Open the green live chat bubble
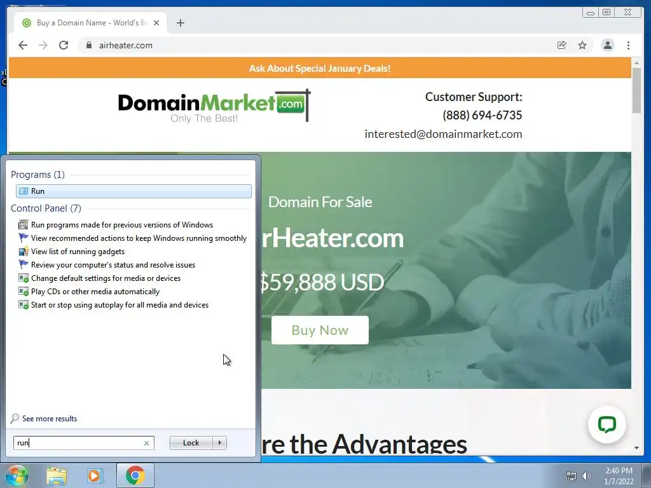The width and height of the screenshot is (651, 488). [606, 424]
